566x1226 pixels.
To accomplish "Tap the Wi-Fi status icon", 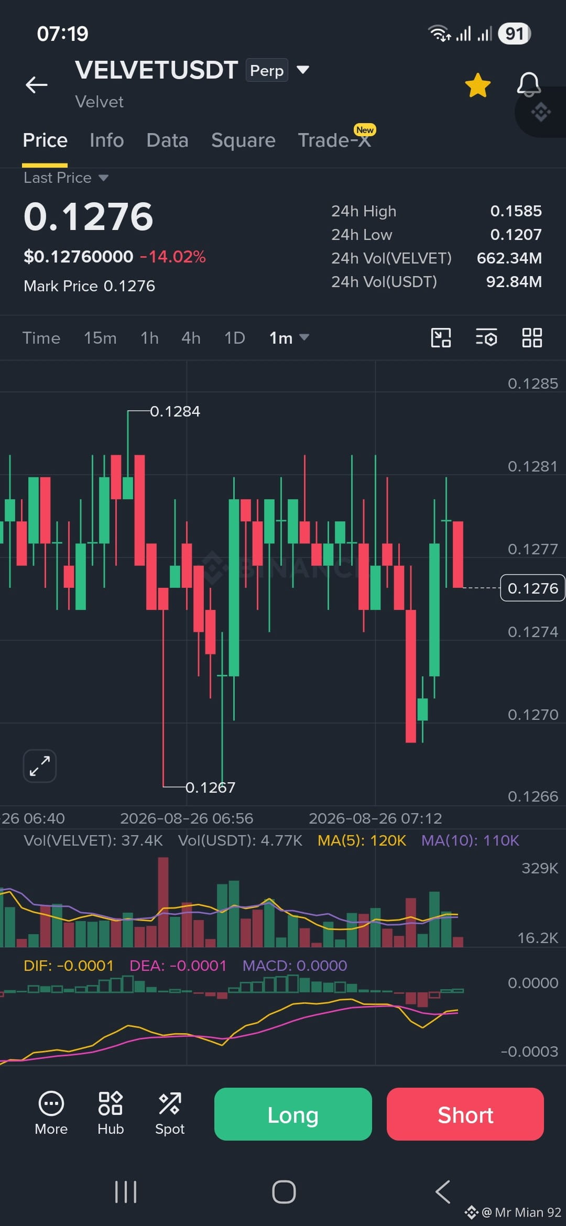I will click(439, 34).
